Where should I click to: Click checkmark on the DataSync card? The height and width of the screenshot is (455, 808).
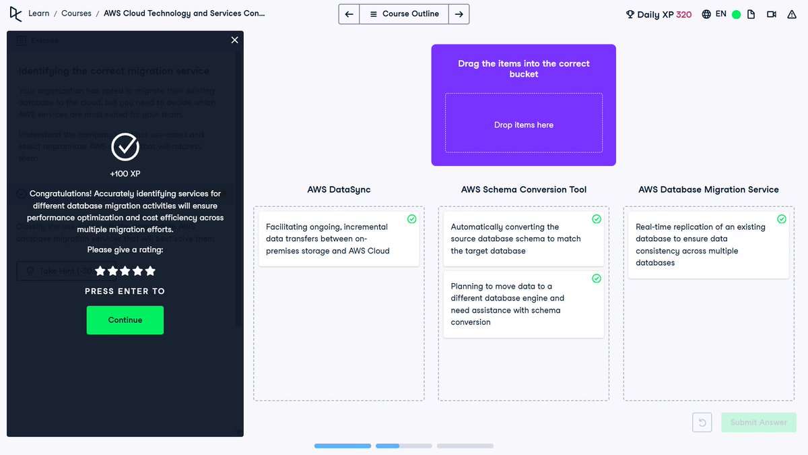[x=411, y=219]
